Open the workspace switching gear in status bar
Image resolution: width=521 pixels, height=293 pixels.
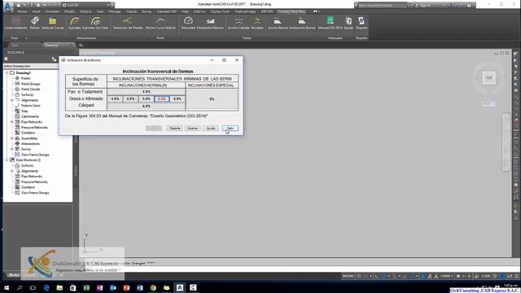[x=458, y=276]
